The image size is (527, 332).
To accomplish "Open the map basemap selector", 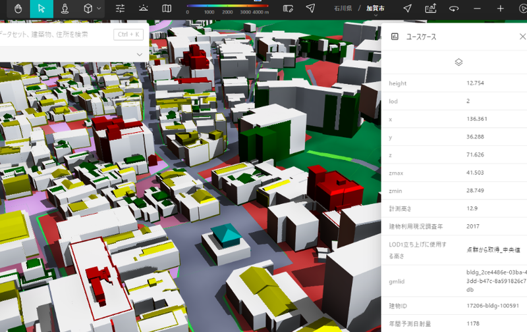I will click(x=167, y=9).
